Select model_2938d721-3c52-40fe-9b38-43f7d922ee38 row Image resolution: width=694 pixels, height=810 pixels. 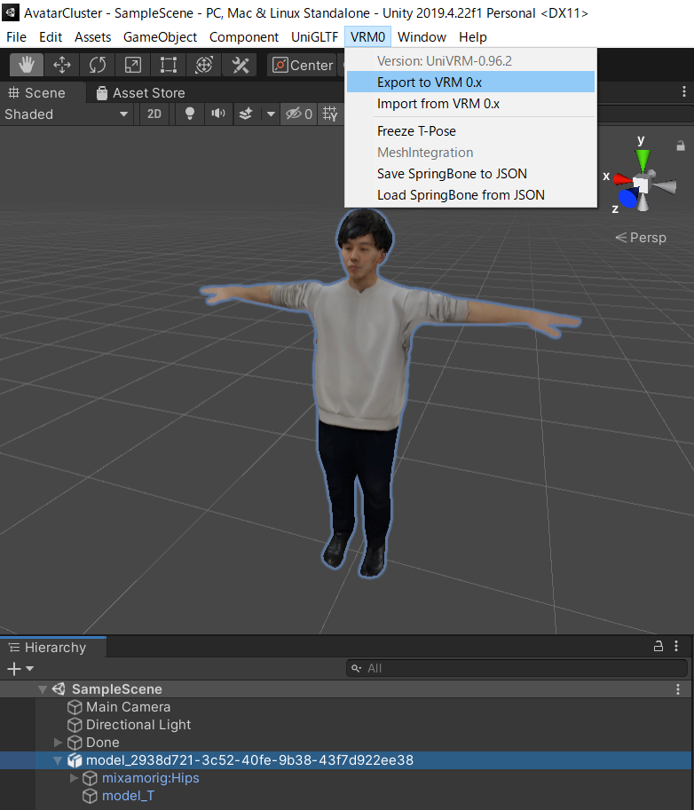tap(346, 760)
